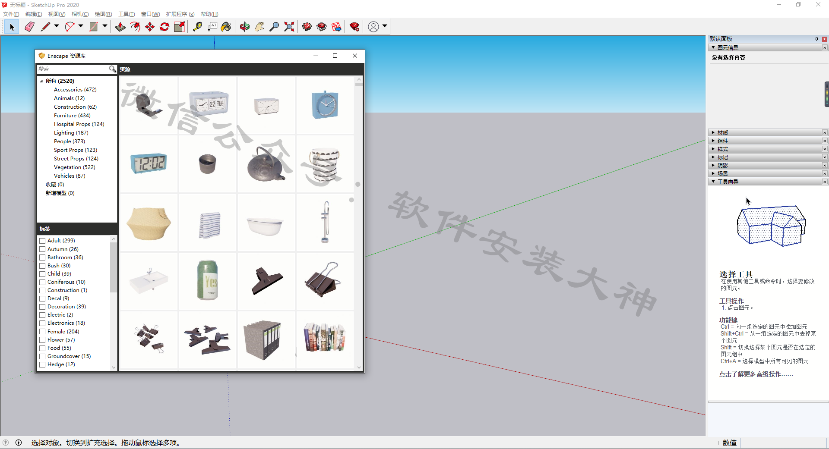
Task: Select the Scale tool
Action: (x=179, y=27)
